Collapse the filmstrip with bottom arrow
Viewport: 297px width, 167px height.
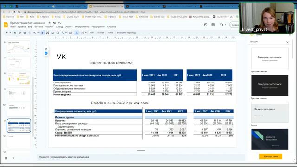pos(13,158)
